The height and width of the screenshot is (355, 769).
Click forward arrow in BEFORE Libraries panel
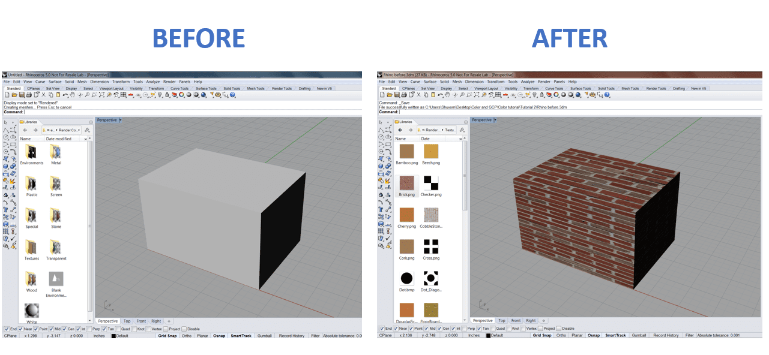(x=35, y=130)
